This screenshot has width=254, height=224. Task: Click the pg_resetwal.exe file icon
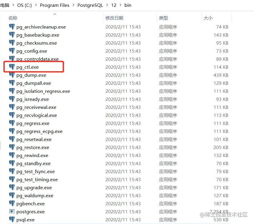(12, 139)
